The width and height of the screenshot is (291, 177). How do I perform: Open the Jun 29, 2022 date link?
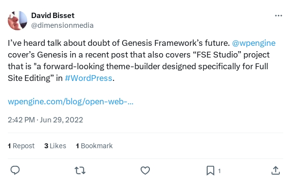click(x=61, y=120)
